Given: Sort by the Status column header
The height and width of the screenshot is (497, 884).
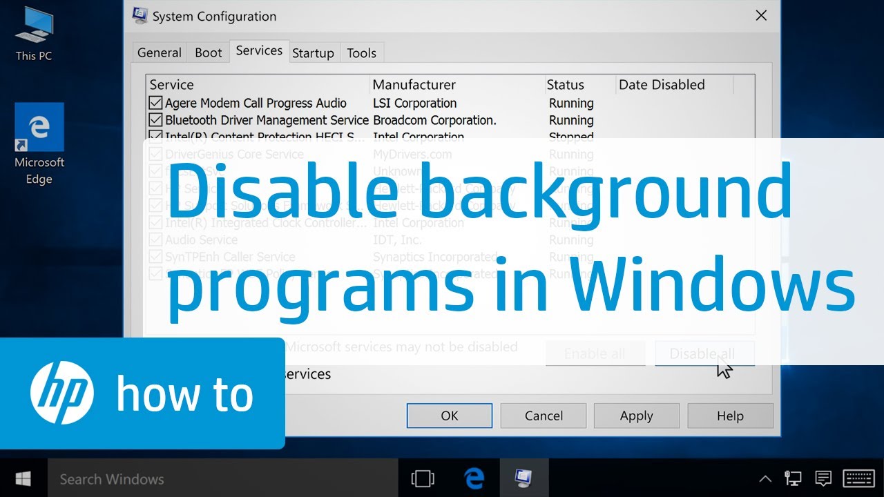Looking at the screenshot, I should (x=580, y=85).
